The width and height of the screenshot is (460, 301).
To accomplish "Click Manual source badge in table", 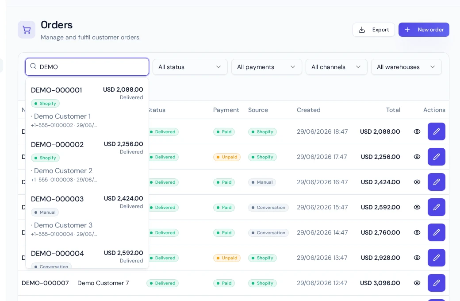I will tap(262, 182).
